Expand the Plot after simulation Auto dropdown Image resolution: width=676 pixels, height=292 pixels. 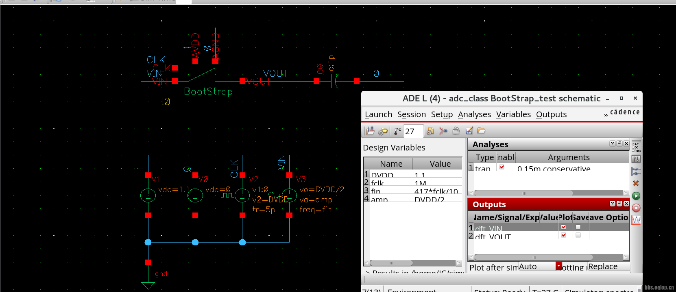[558, 266]
